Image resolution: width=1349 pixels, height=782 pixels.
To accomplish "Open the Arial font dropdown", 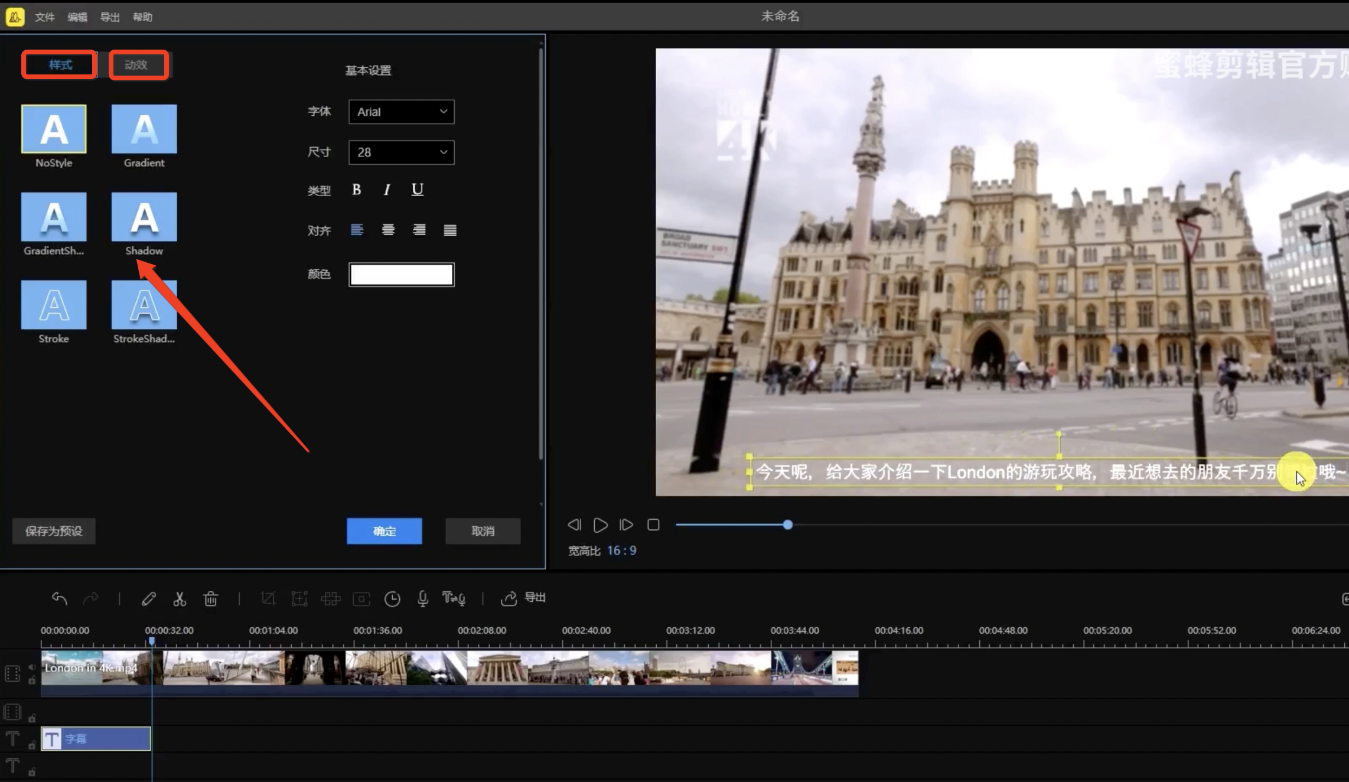I will [402, 112].
